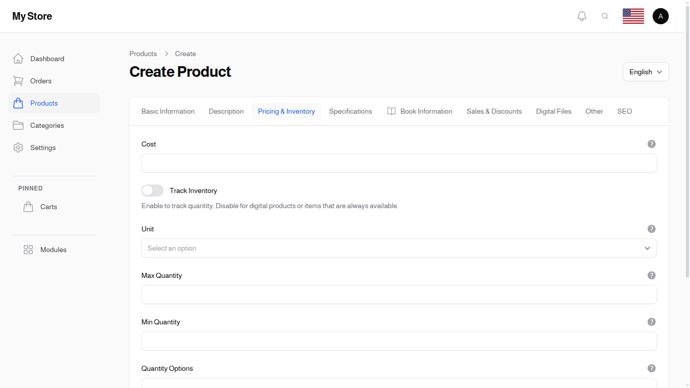
Task: Go to the Digital Files tab
Action: [x=553, y=111]
